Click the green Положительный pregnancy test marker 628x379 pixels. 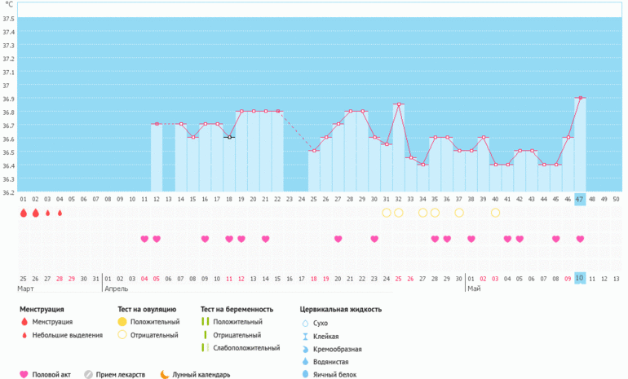205,322
